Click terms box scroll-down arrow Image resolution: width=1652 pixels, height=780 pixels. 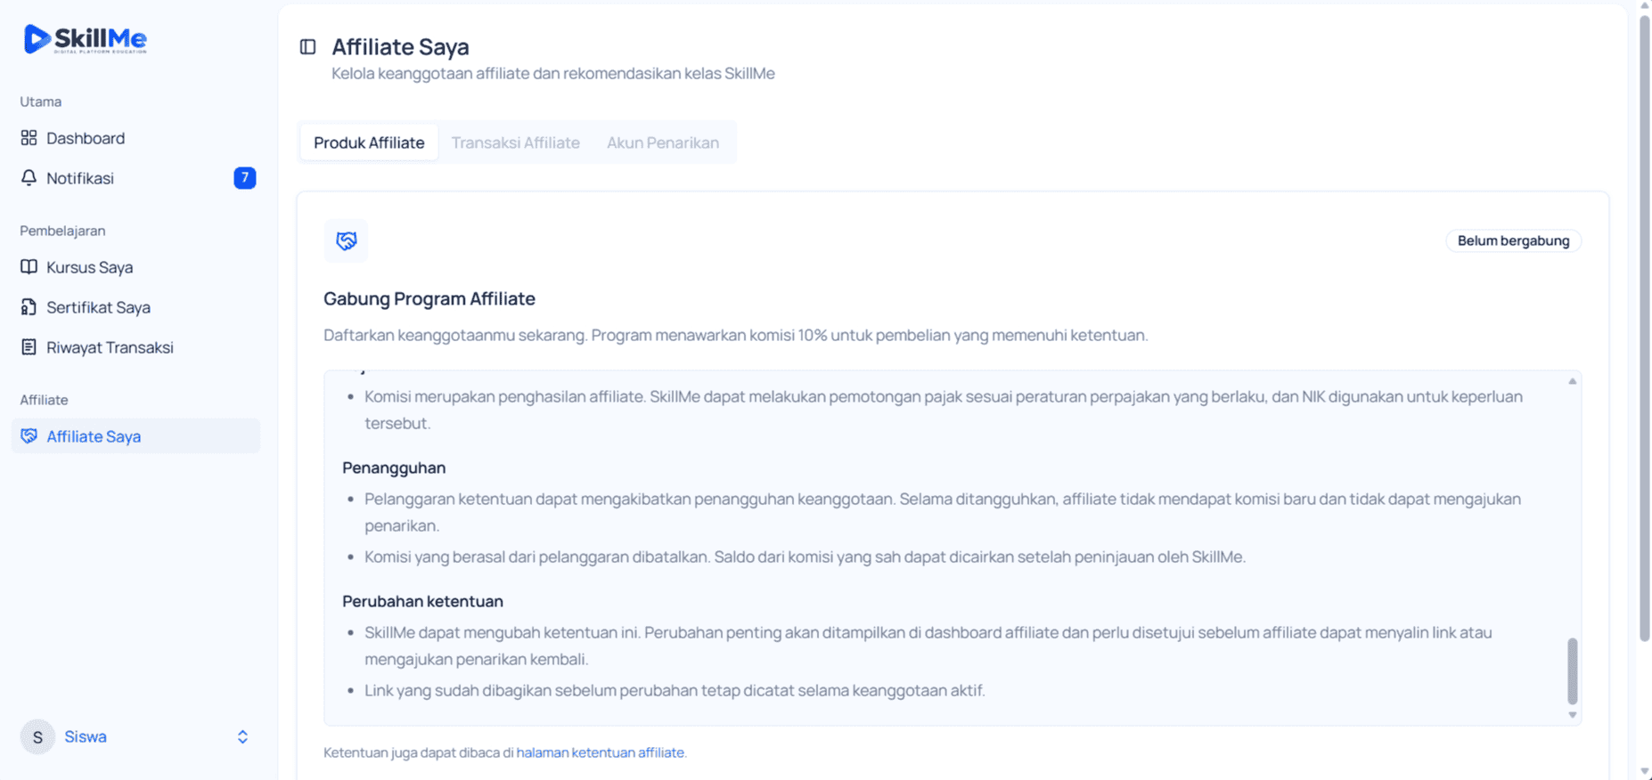[1573, 715]
